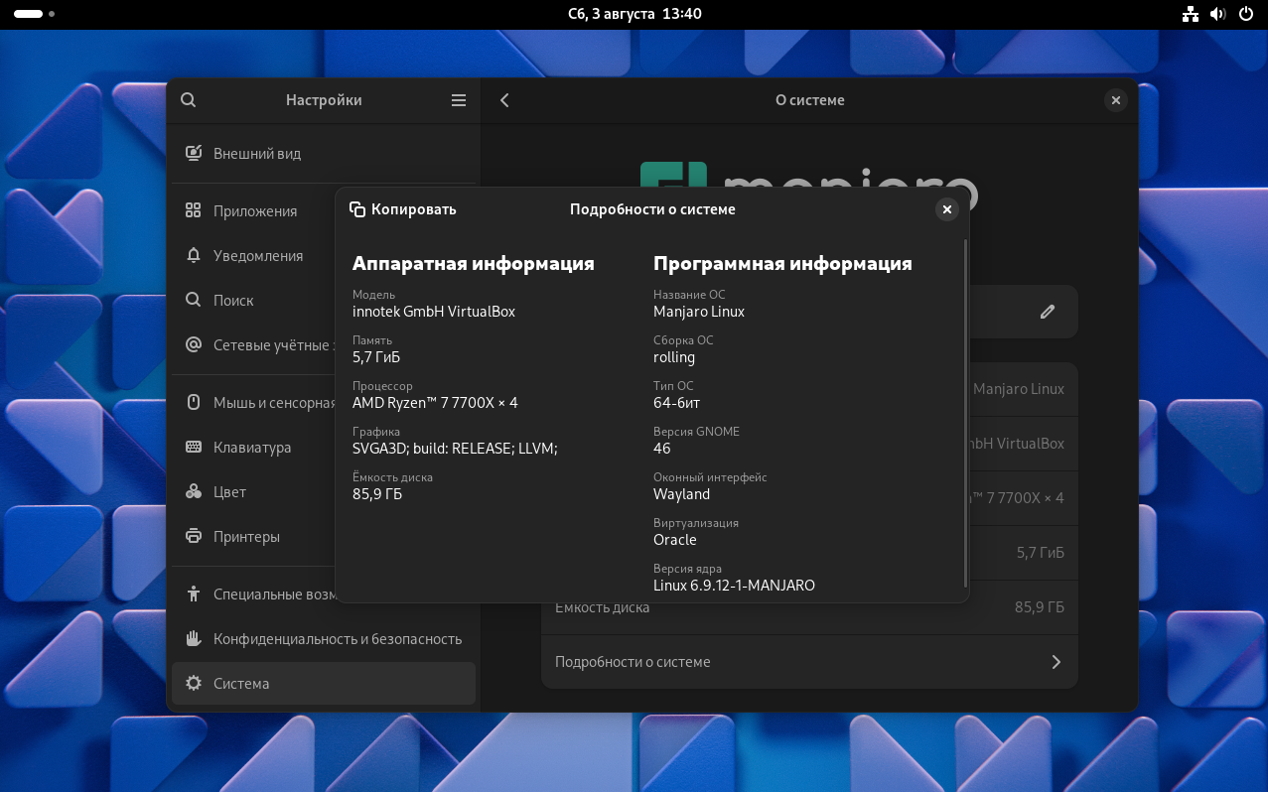Click graphics value SVGA3D; build: RELEASE; LLVM;
Screen dimensions: 1268x792
[455, 449]
